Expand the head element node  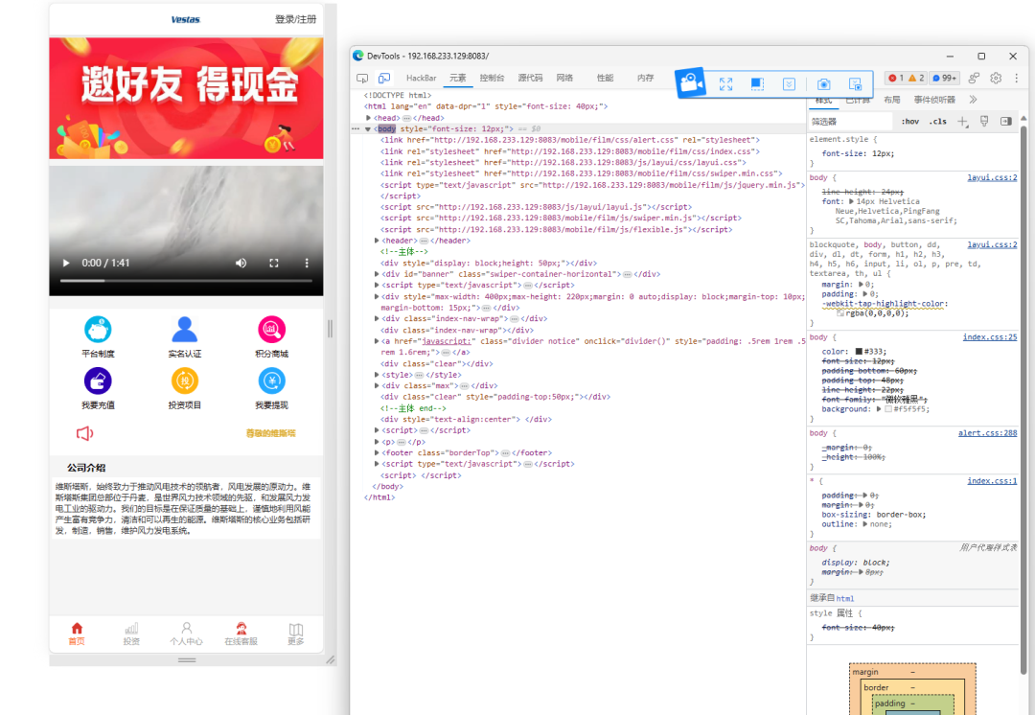click(x=368, y=118)
